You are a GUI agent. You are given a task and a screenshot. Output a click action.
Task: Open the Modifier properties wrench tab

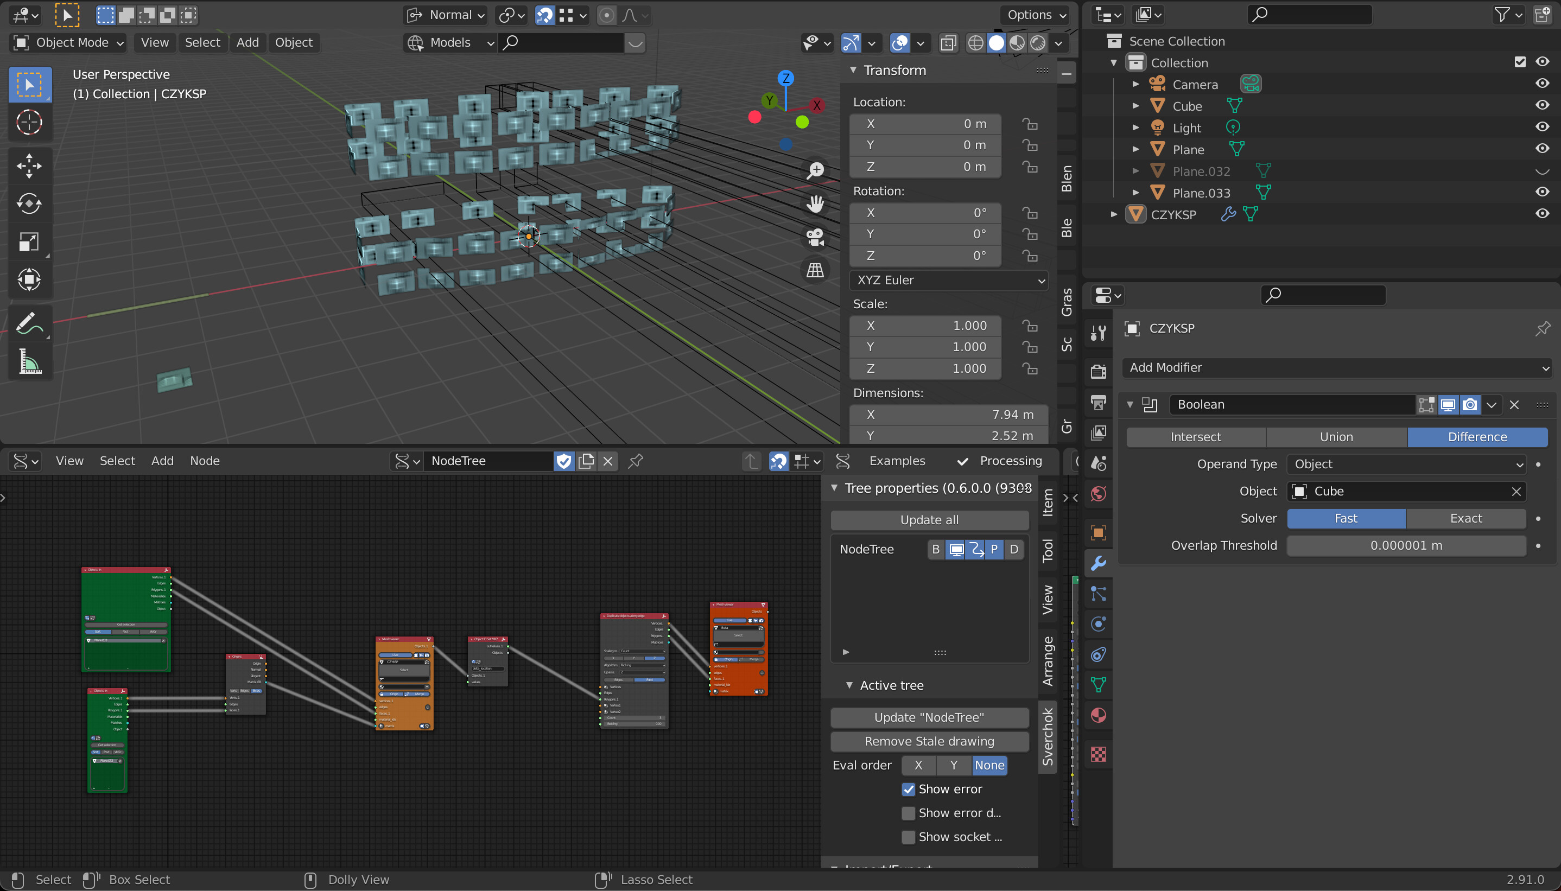pos(1099,563)
